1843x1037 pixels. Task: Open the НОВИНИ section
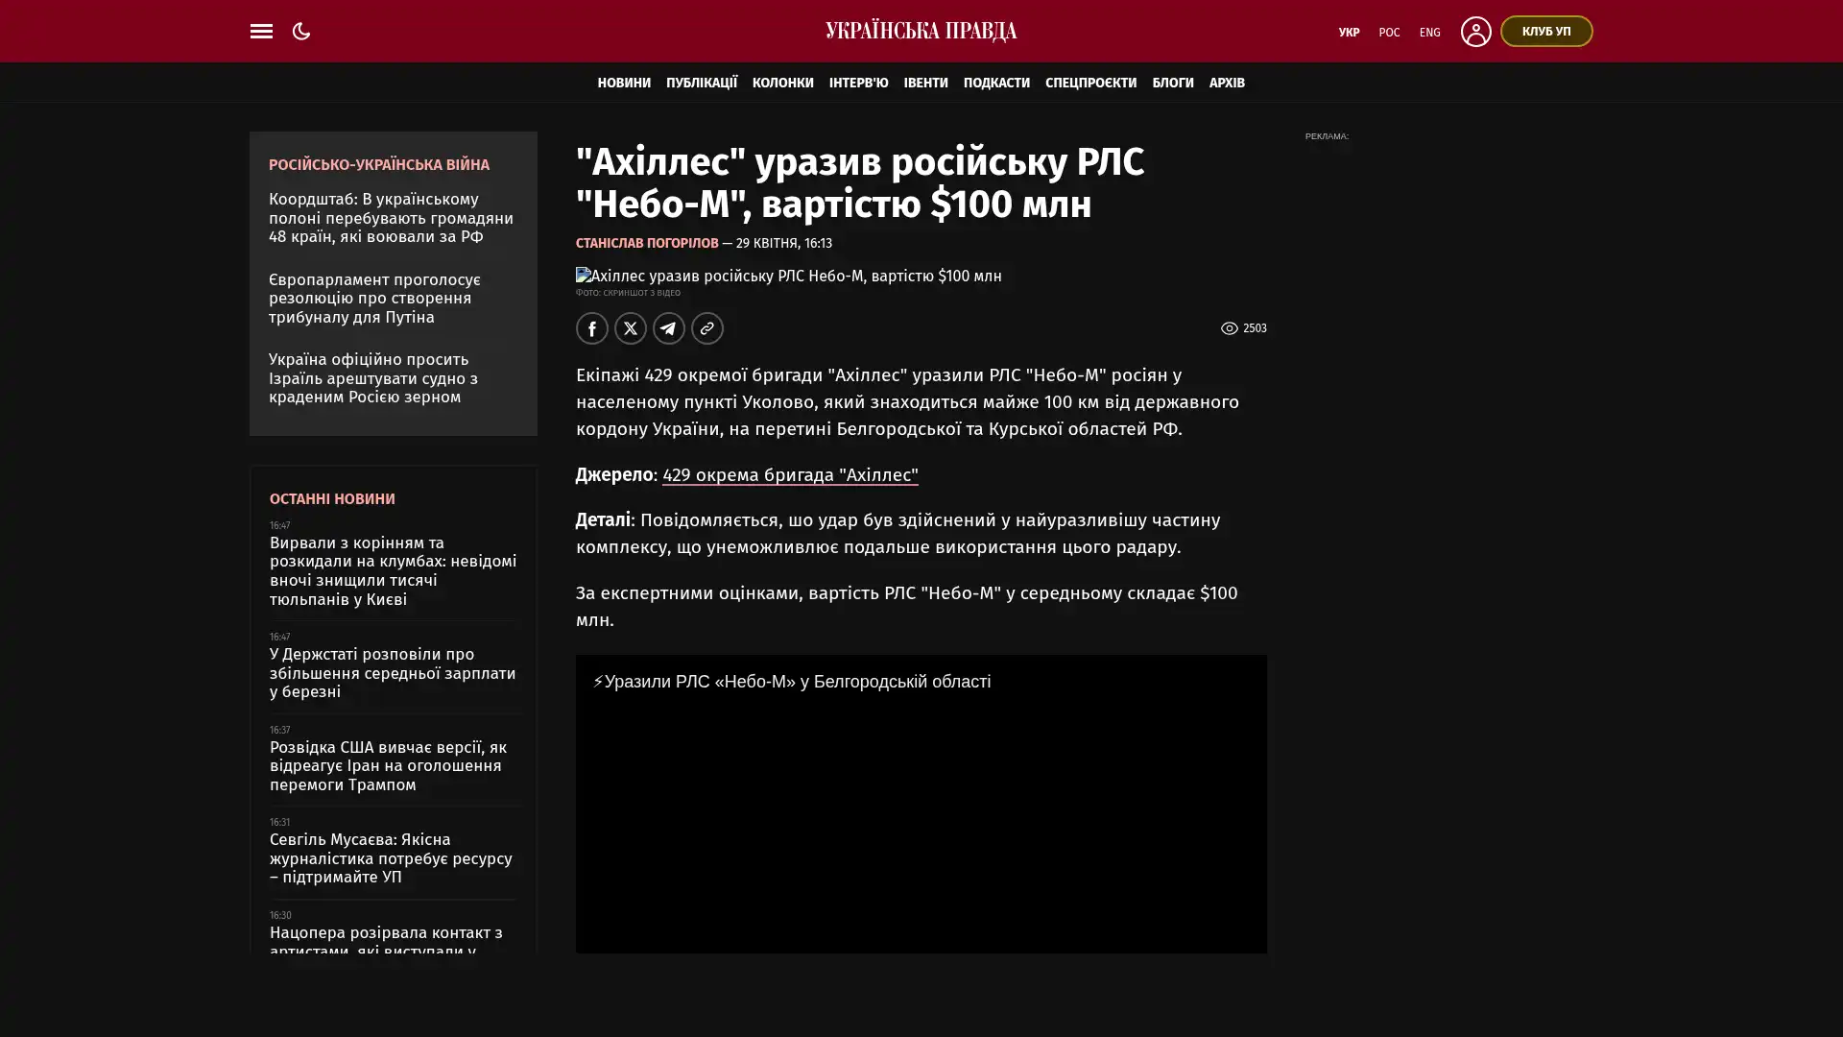tap(624, 83)
